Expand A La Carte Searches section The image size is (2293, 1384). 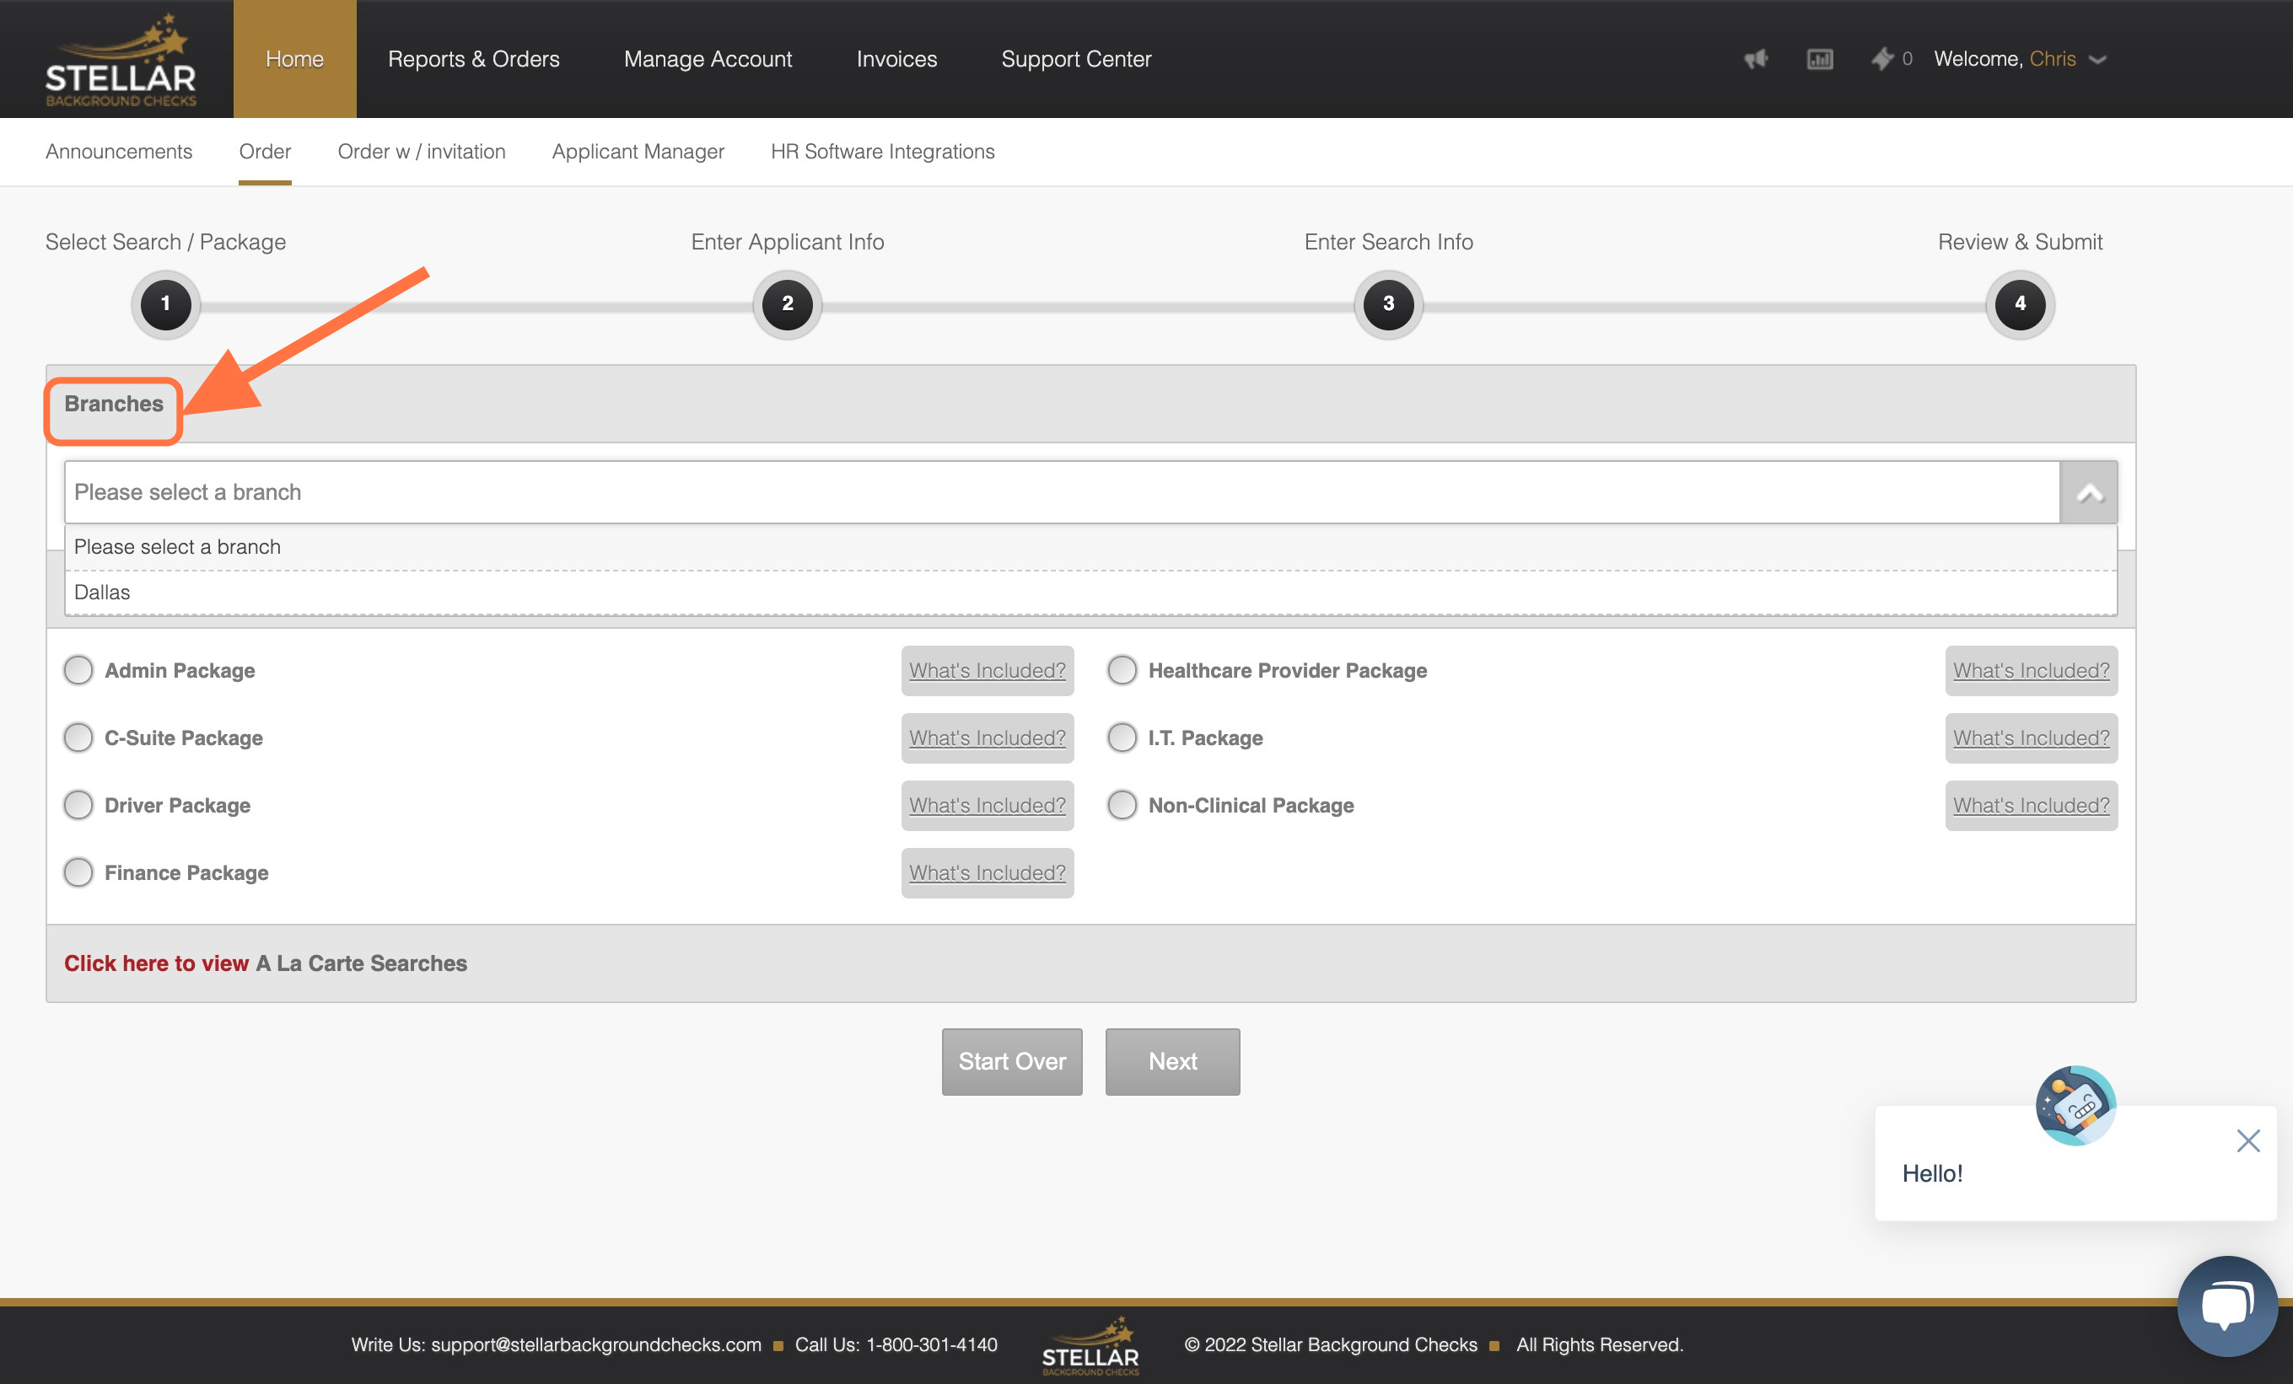click(x=265, y=963)
